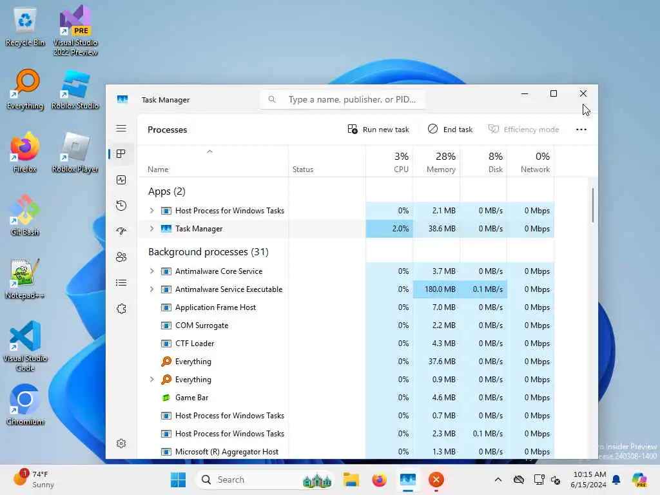The image size is (660, 495).
Task: Select the Visual Studio 2022 Preview desktop icon
Action: click(75, 30)
